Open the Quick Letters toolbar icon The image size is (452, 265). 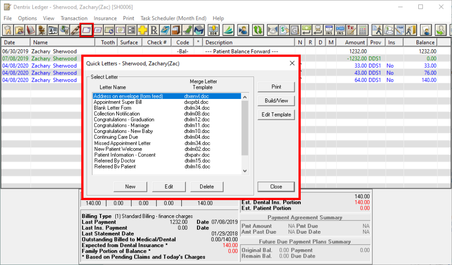pos(86,30)
